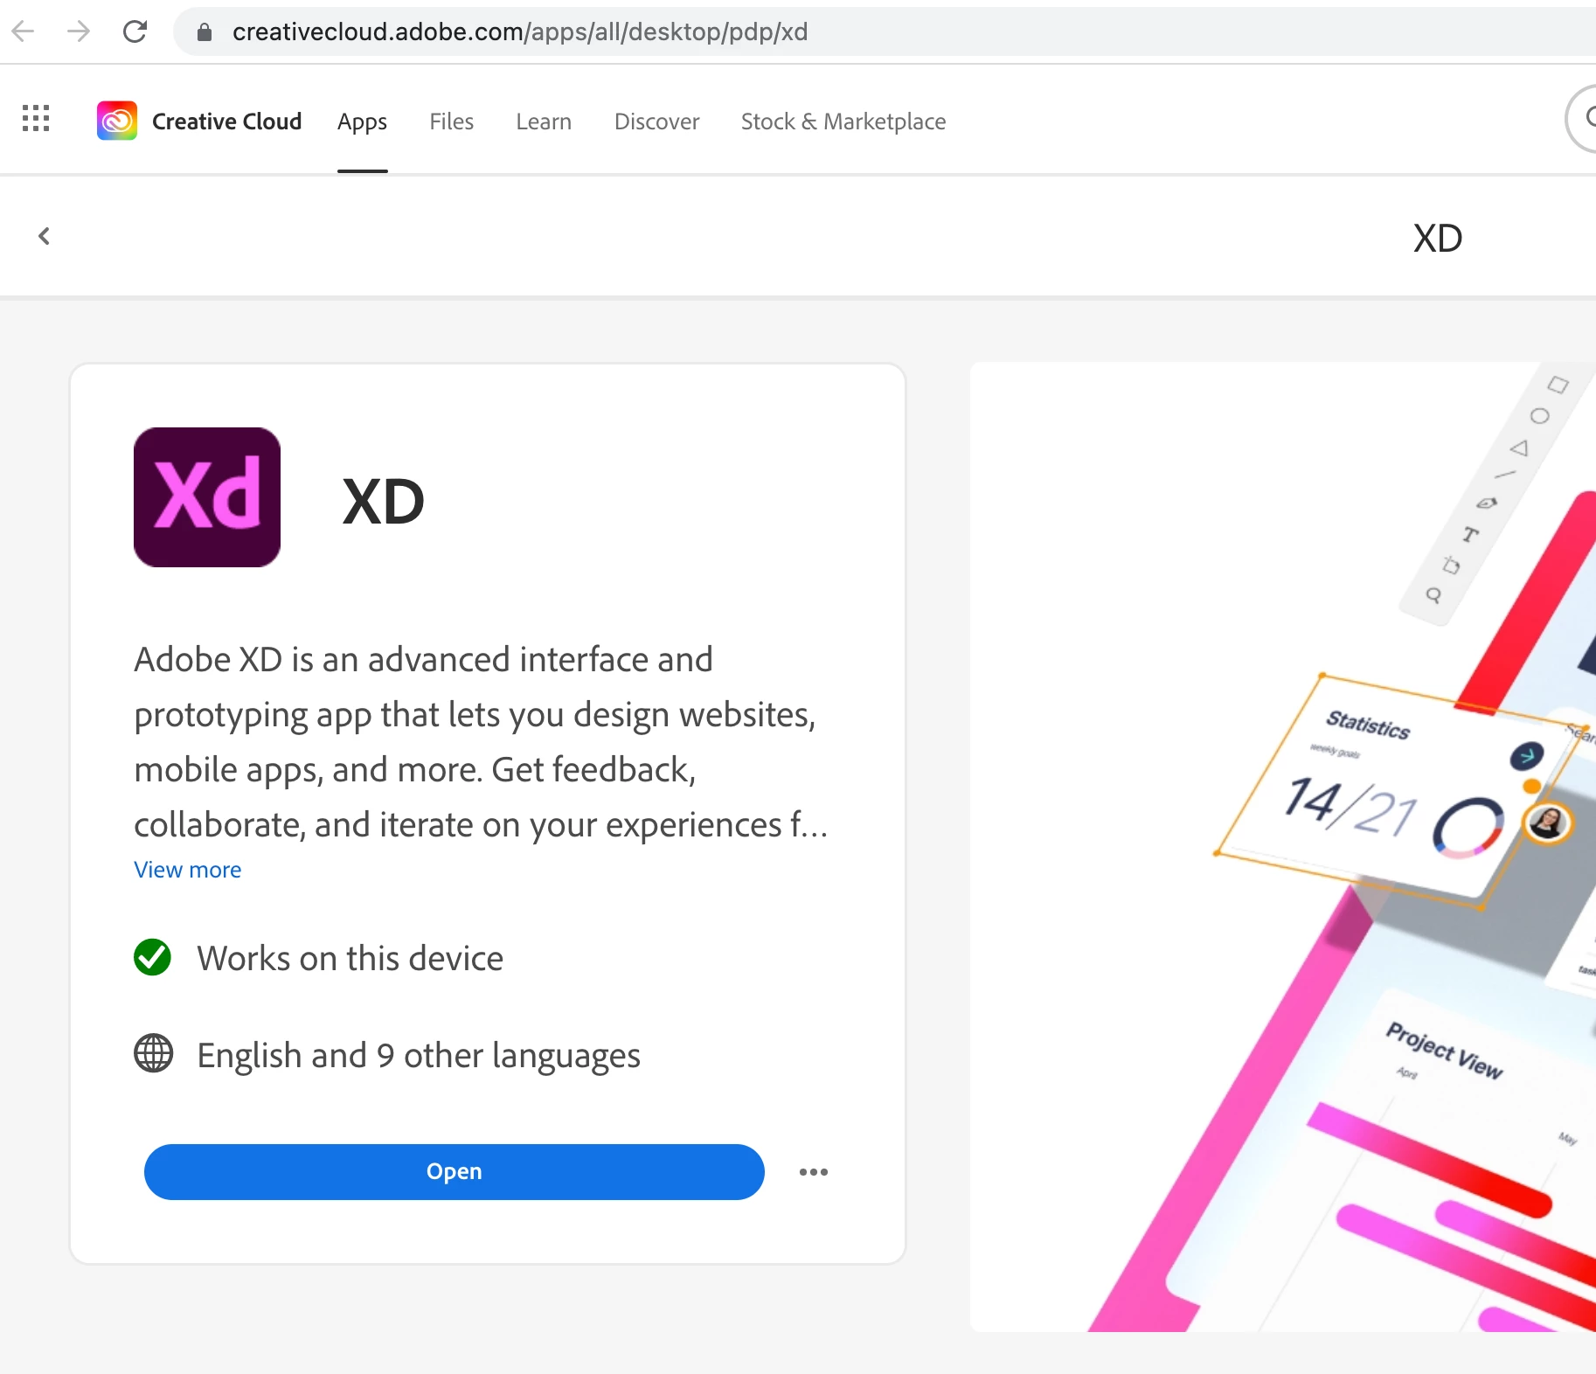
Task: Click the XD promotional preview image
Action: [1283, 847]
